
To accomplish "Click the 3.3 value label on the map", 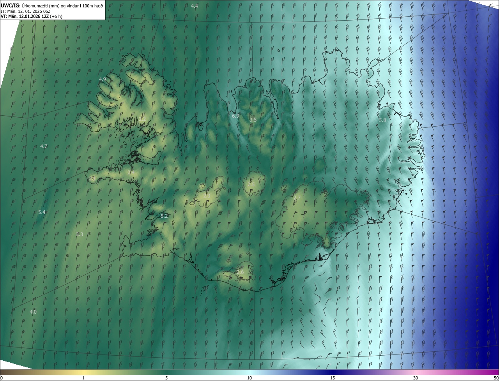I will click(80, 235).
